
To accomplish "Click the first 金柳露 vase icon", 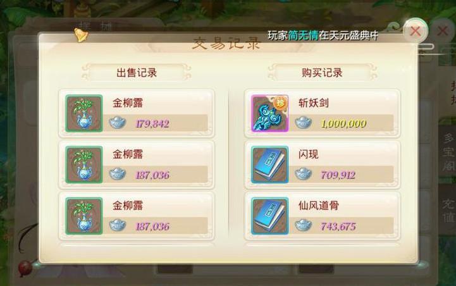I will [84, 113].
